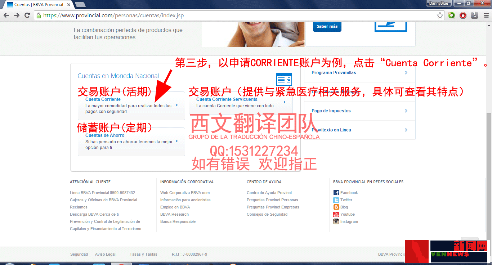Open Descarga BBVA Cerca de ti
This screenshot has width=492, height=265.
[94, 214]
